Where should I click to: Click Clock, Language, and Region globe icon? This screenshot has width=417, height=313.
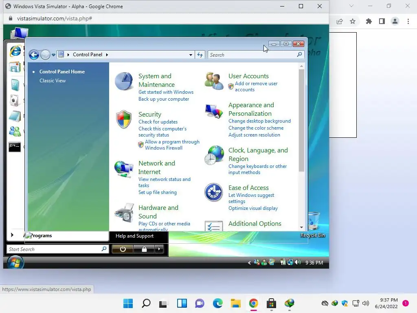(214, 155)
